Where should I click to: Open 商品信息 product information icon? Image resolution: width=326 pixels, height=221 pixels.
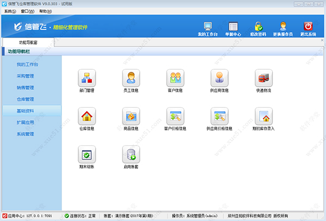click(x=131, y=116)
